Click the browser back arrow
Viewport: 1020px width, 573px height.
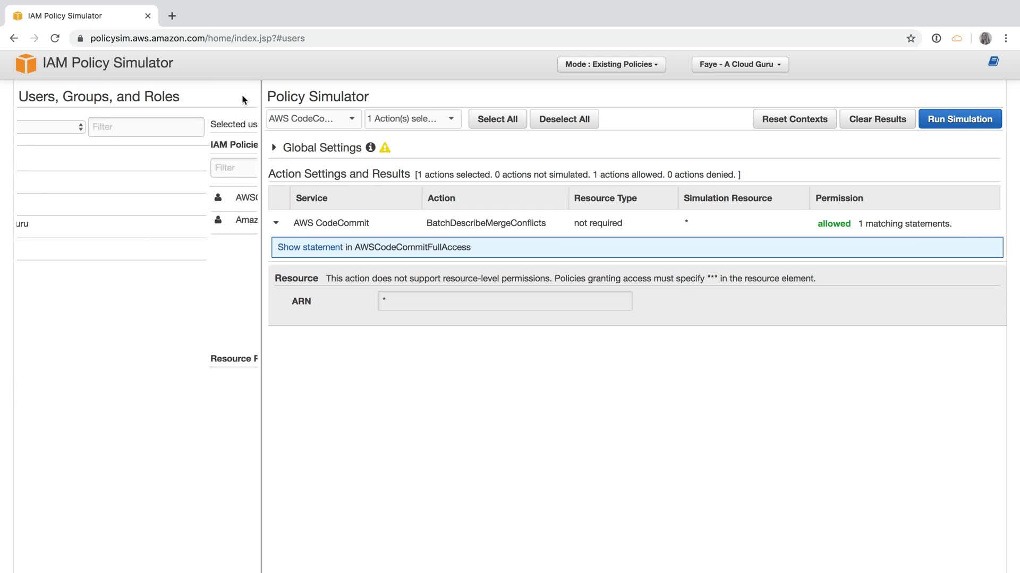[x=14, y=38]
